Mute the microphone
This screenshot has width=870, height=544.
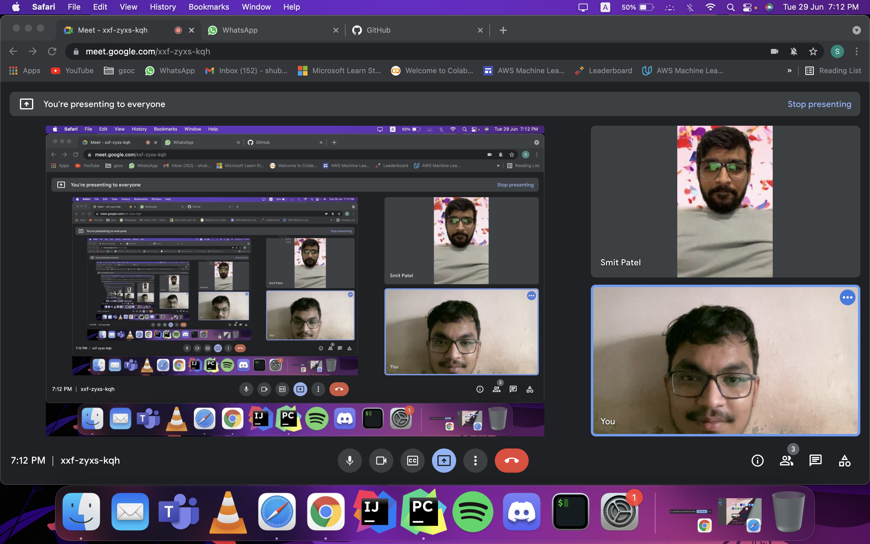pos(350,461)
